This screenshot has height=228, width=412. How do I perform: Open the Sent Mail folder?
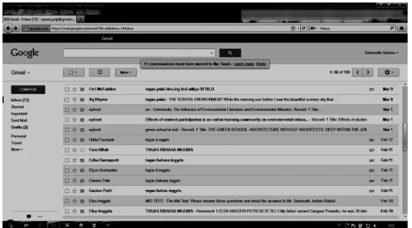(19, 120)
